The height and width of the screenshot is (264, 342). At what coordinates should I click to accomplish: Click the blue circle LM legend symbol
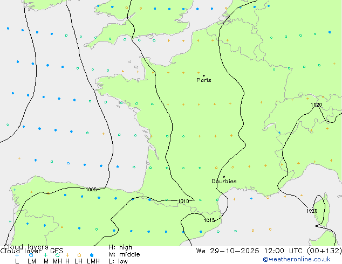(x=31, y=255)
